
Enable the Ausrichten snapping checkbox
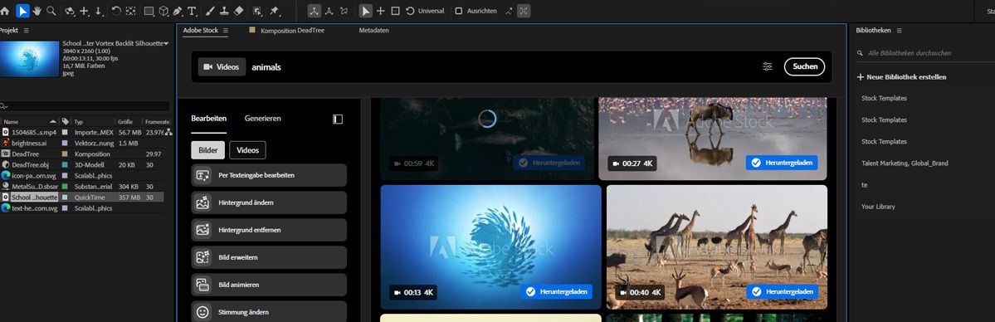[459, 11]
